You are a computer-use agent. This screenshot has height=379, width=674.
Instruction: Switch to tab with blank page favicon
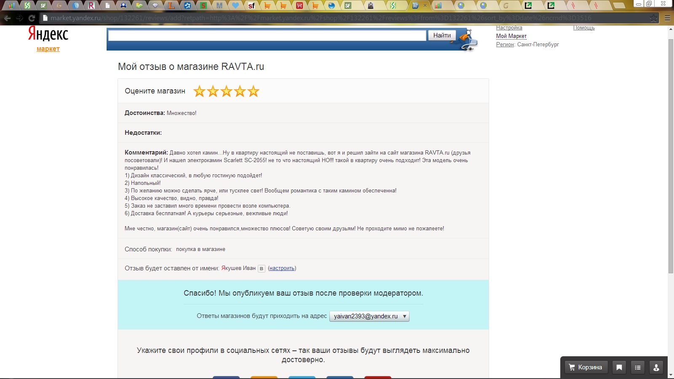coord(107,5)
